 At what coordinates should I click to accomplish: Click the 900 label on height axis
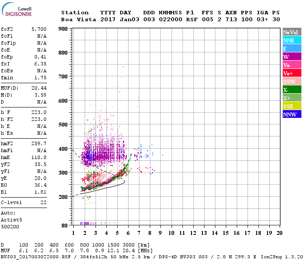point(63,29)
